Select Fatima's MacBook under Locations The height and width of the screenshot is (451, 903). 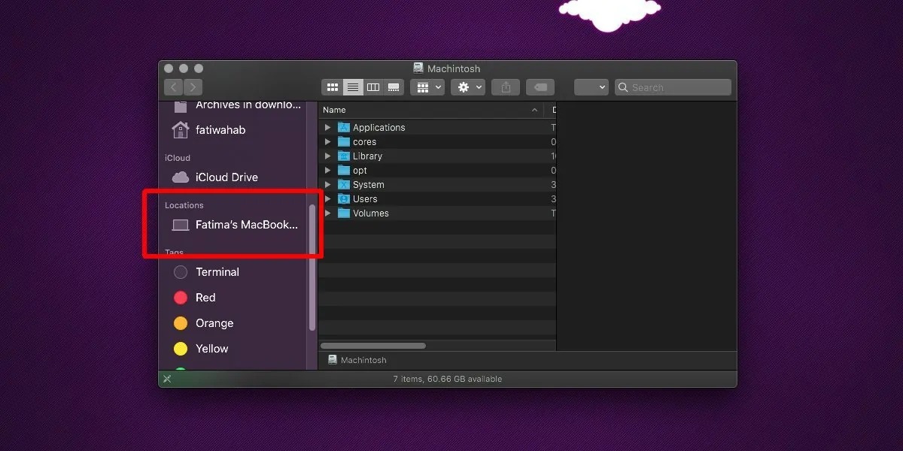point(245,225)
